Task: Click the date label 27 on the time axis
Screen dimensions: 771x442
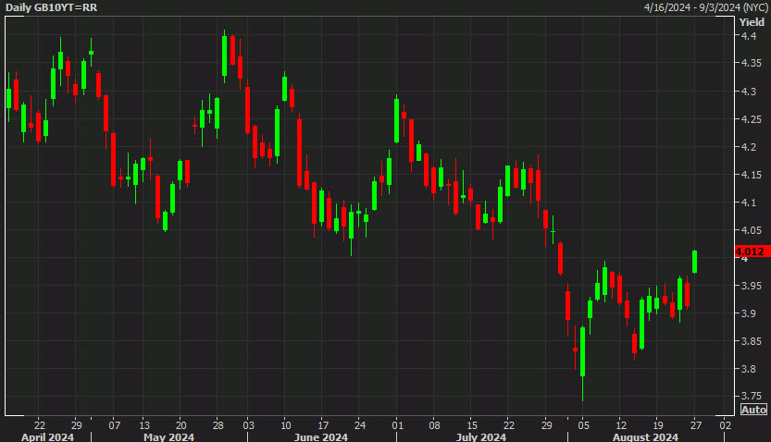Action: 695,424
